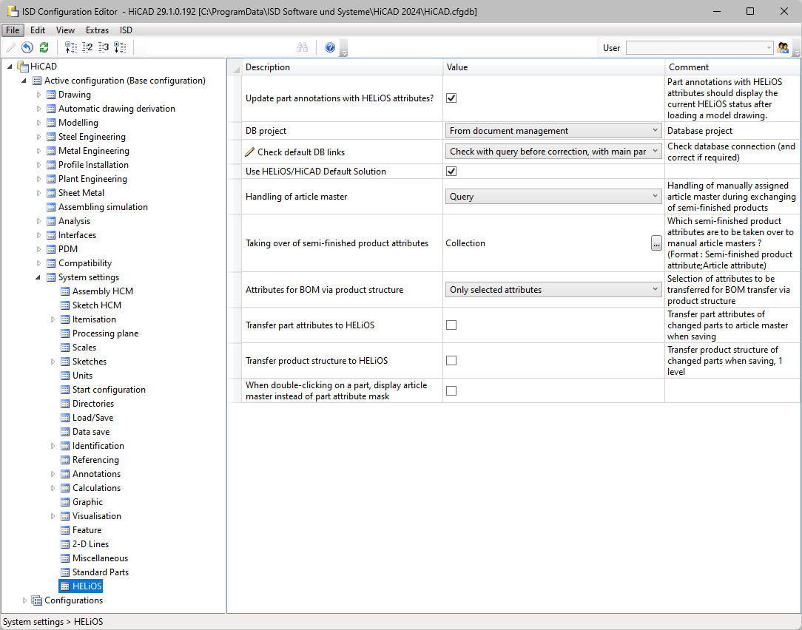Click the expand all tree levels icon

(120, 47)
